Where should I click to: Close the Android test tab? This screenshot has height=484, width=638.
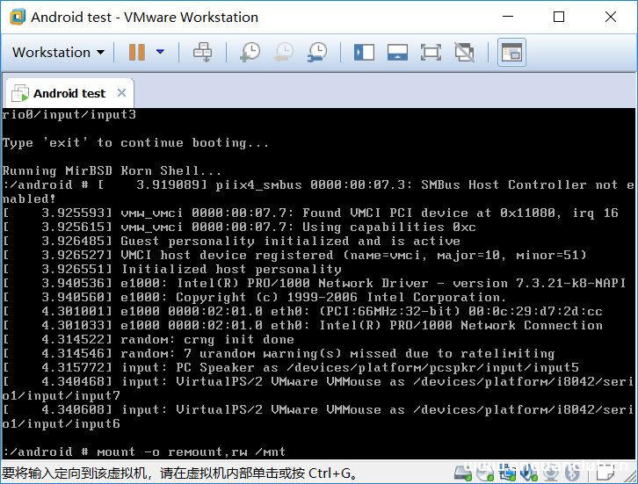pos(121,93)
